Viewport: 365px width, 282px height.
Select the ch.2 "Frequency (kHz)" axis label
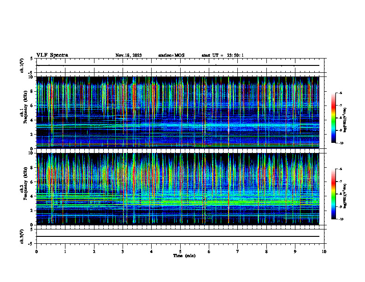25,183
